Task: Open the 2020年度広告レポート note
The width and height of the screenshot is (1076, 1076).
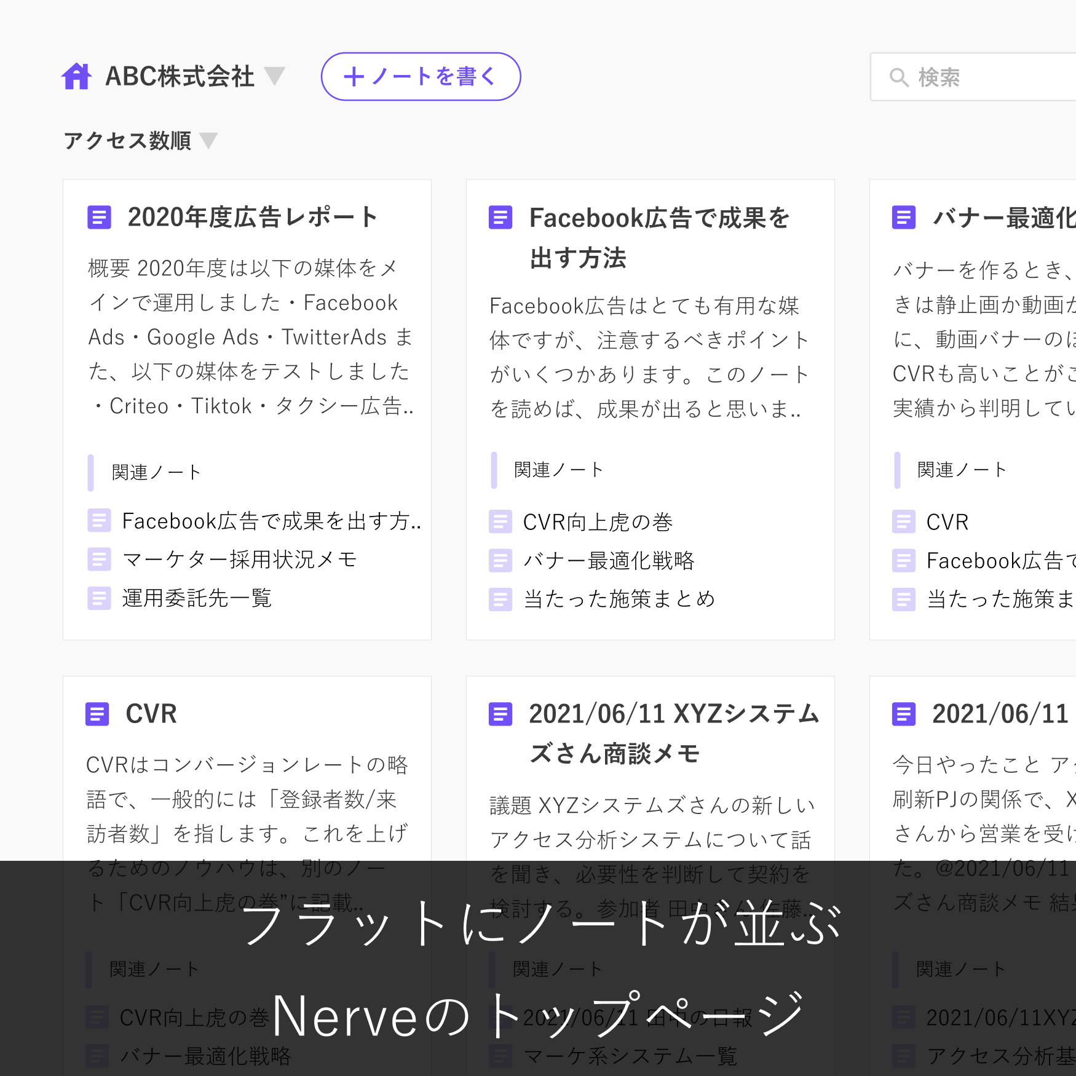Action: (253, 217)
